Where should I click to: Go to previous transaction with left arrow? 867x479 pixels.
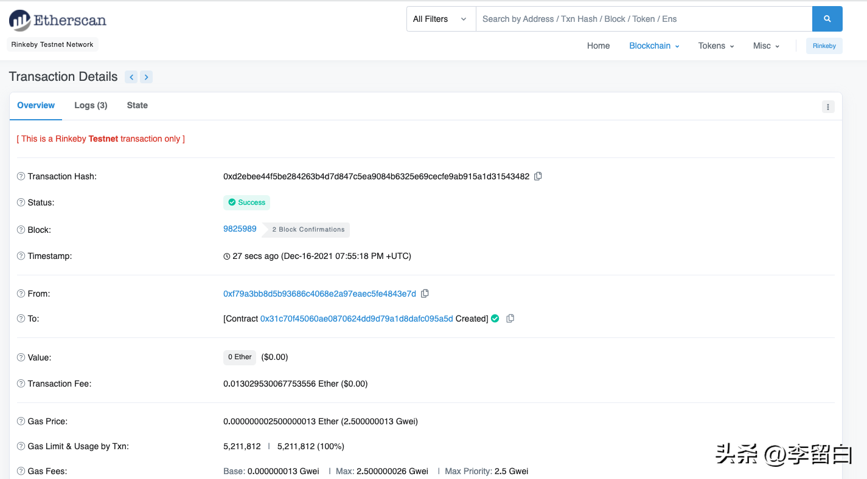[131, 77]
